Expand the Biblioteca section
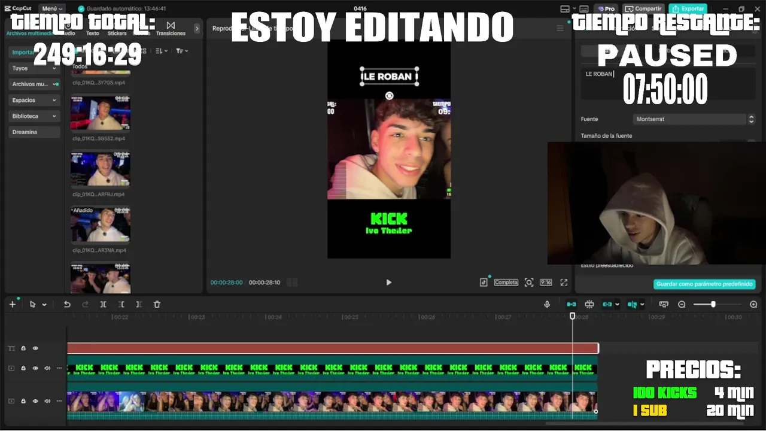The height and width of the screenshot is (431, 766). (x=34, y=116)
